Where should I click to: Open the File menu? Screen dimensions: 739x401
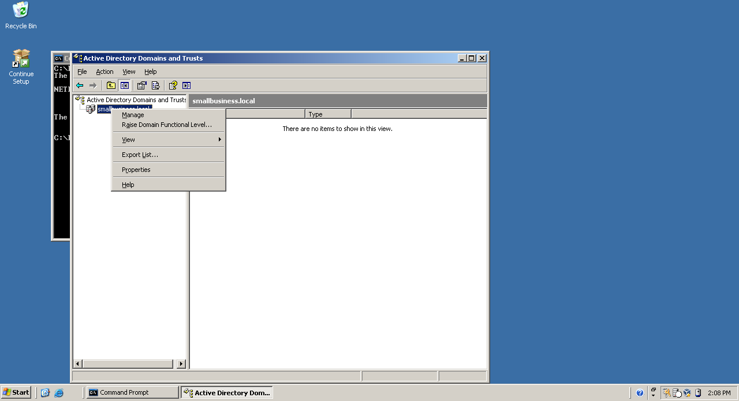(82, 72)
